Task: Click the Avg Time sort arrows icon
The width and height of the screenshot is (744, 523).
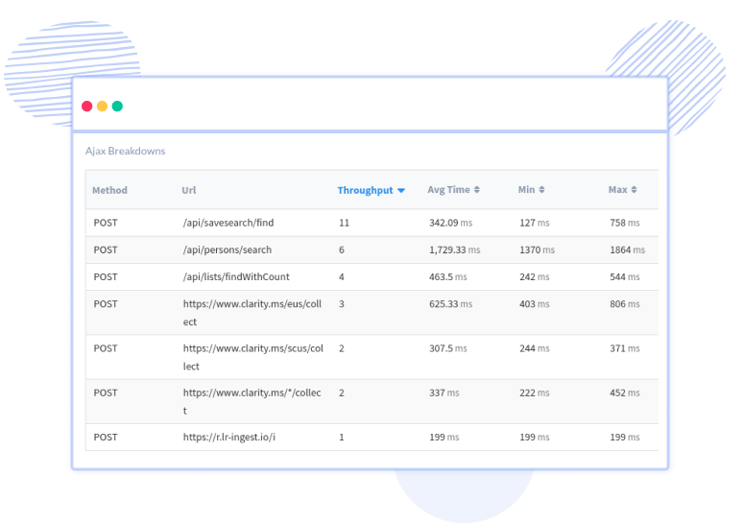Action: click(476, 190)
